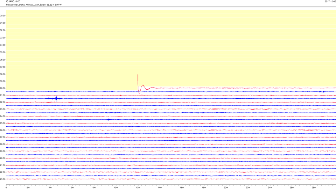Select the 01:30 time label
Image resolution: width=336 pixels, height=189 pixels.
pos(3,23)
